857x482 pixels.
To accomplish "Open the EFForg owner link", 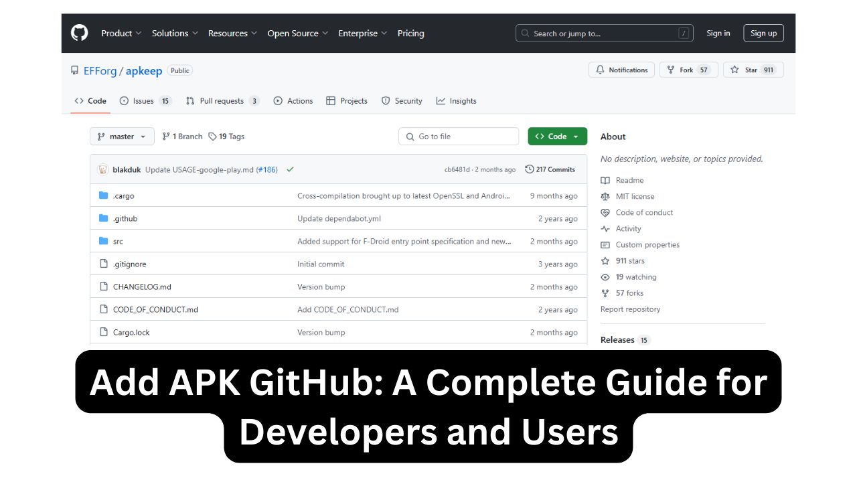I will (x=100, y=70).
